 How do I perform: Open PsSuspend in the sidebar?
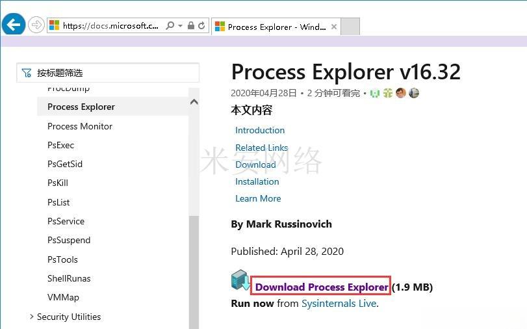point(69,240)
